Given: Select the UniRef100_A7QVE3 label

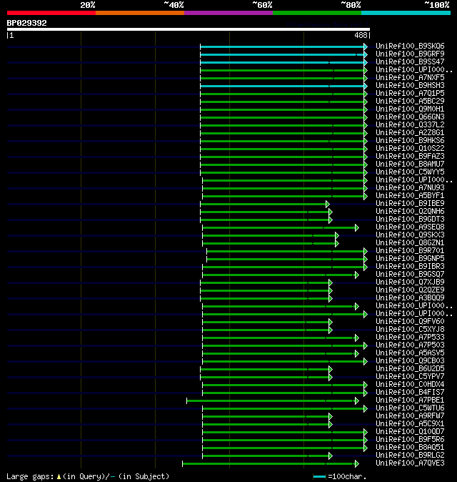Looking at the screenshot, I should [410, 463].
